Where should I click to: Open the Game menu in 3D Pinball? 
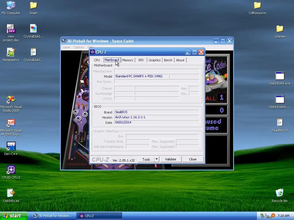point(66,47)
